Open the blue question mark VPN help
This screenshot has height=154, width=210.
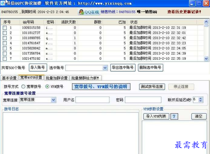point(174,116)
